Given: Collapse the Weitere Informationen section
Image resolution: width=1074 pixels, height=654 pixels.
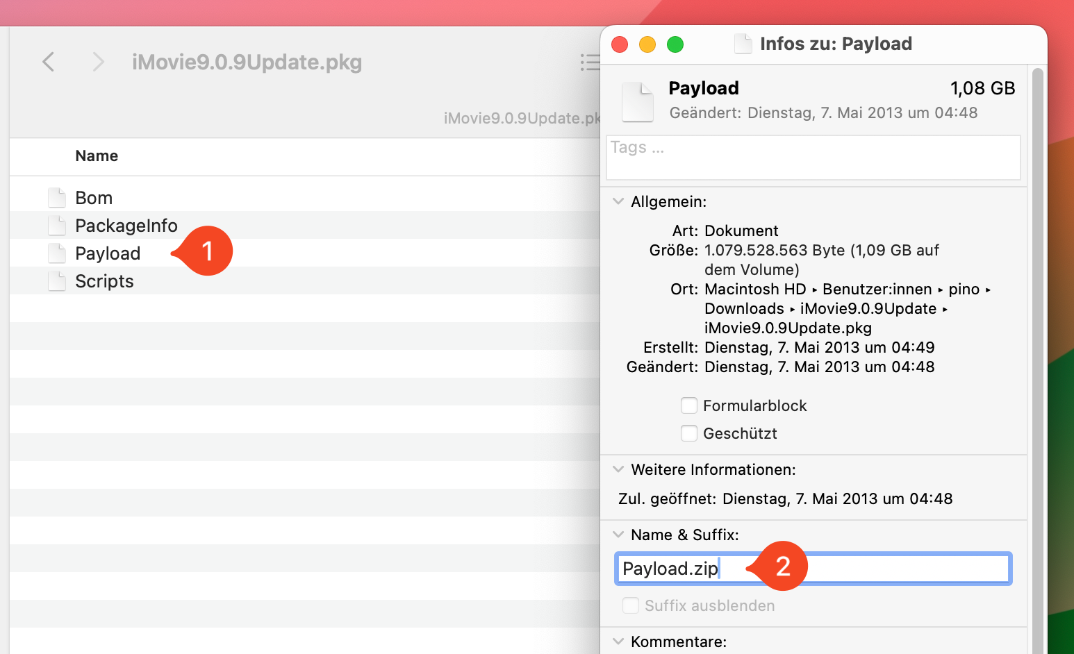Looking at the screenshot, I should 618,469.
